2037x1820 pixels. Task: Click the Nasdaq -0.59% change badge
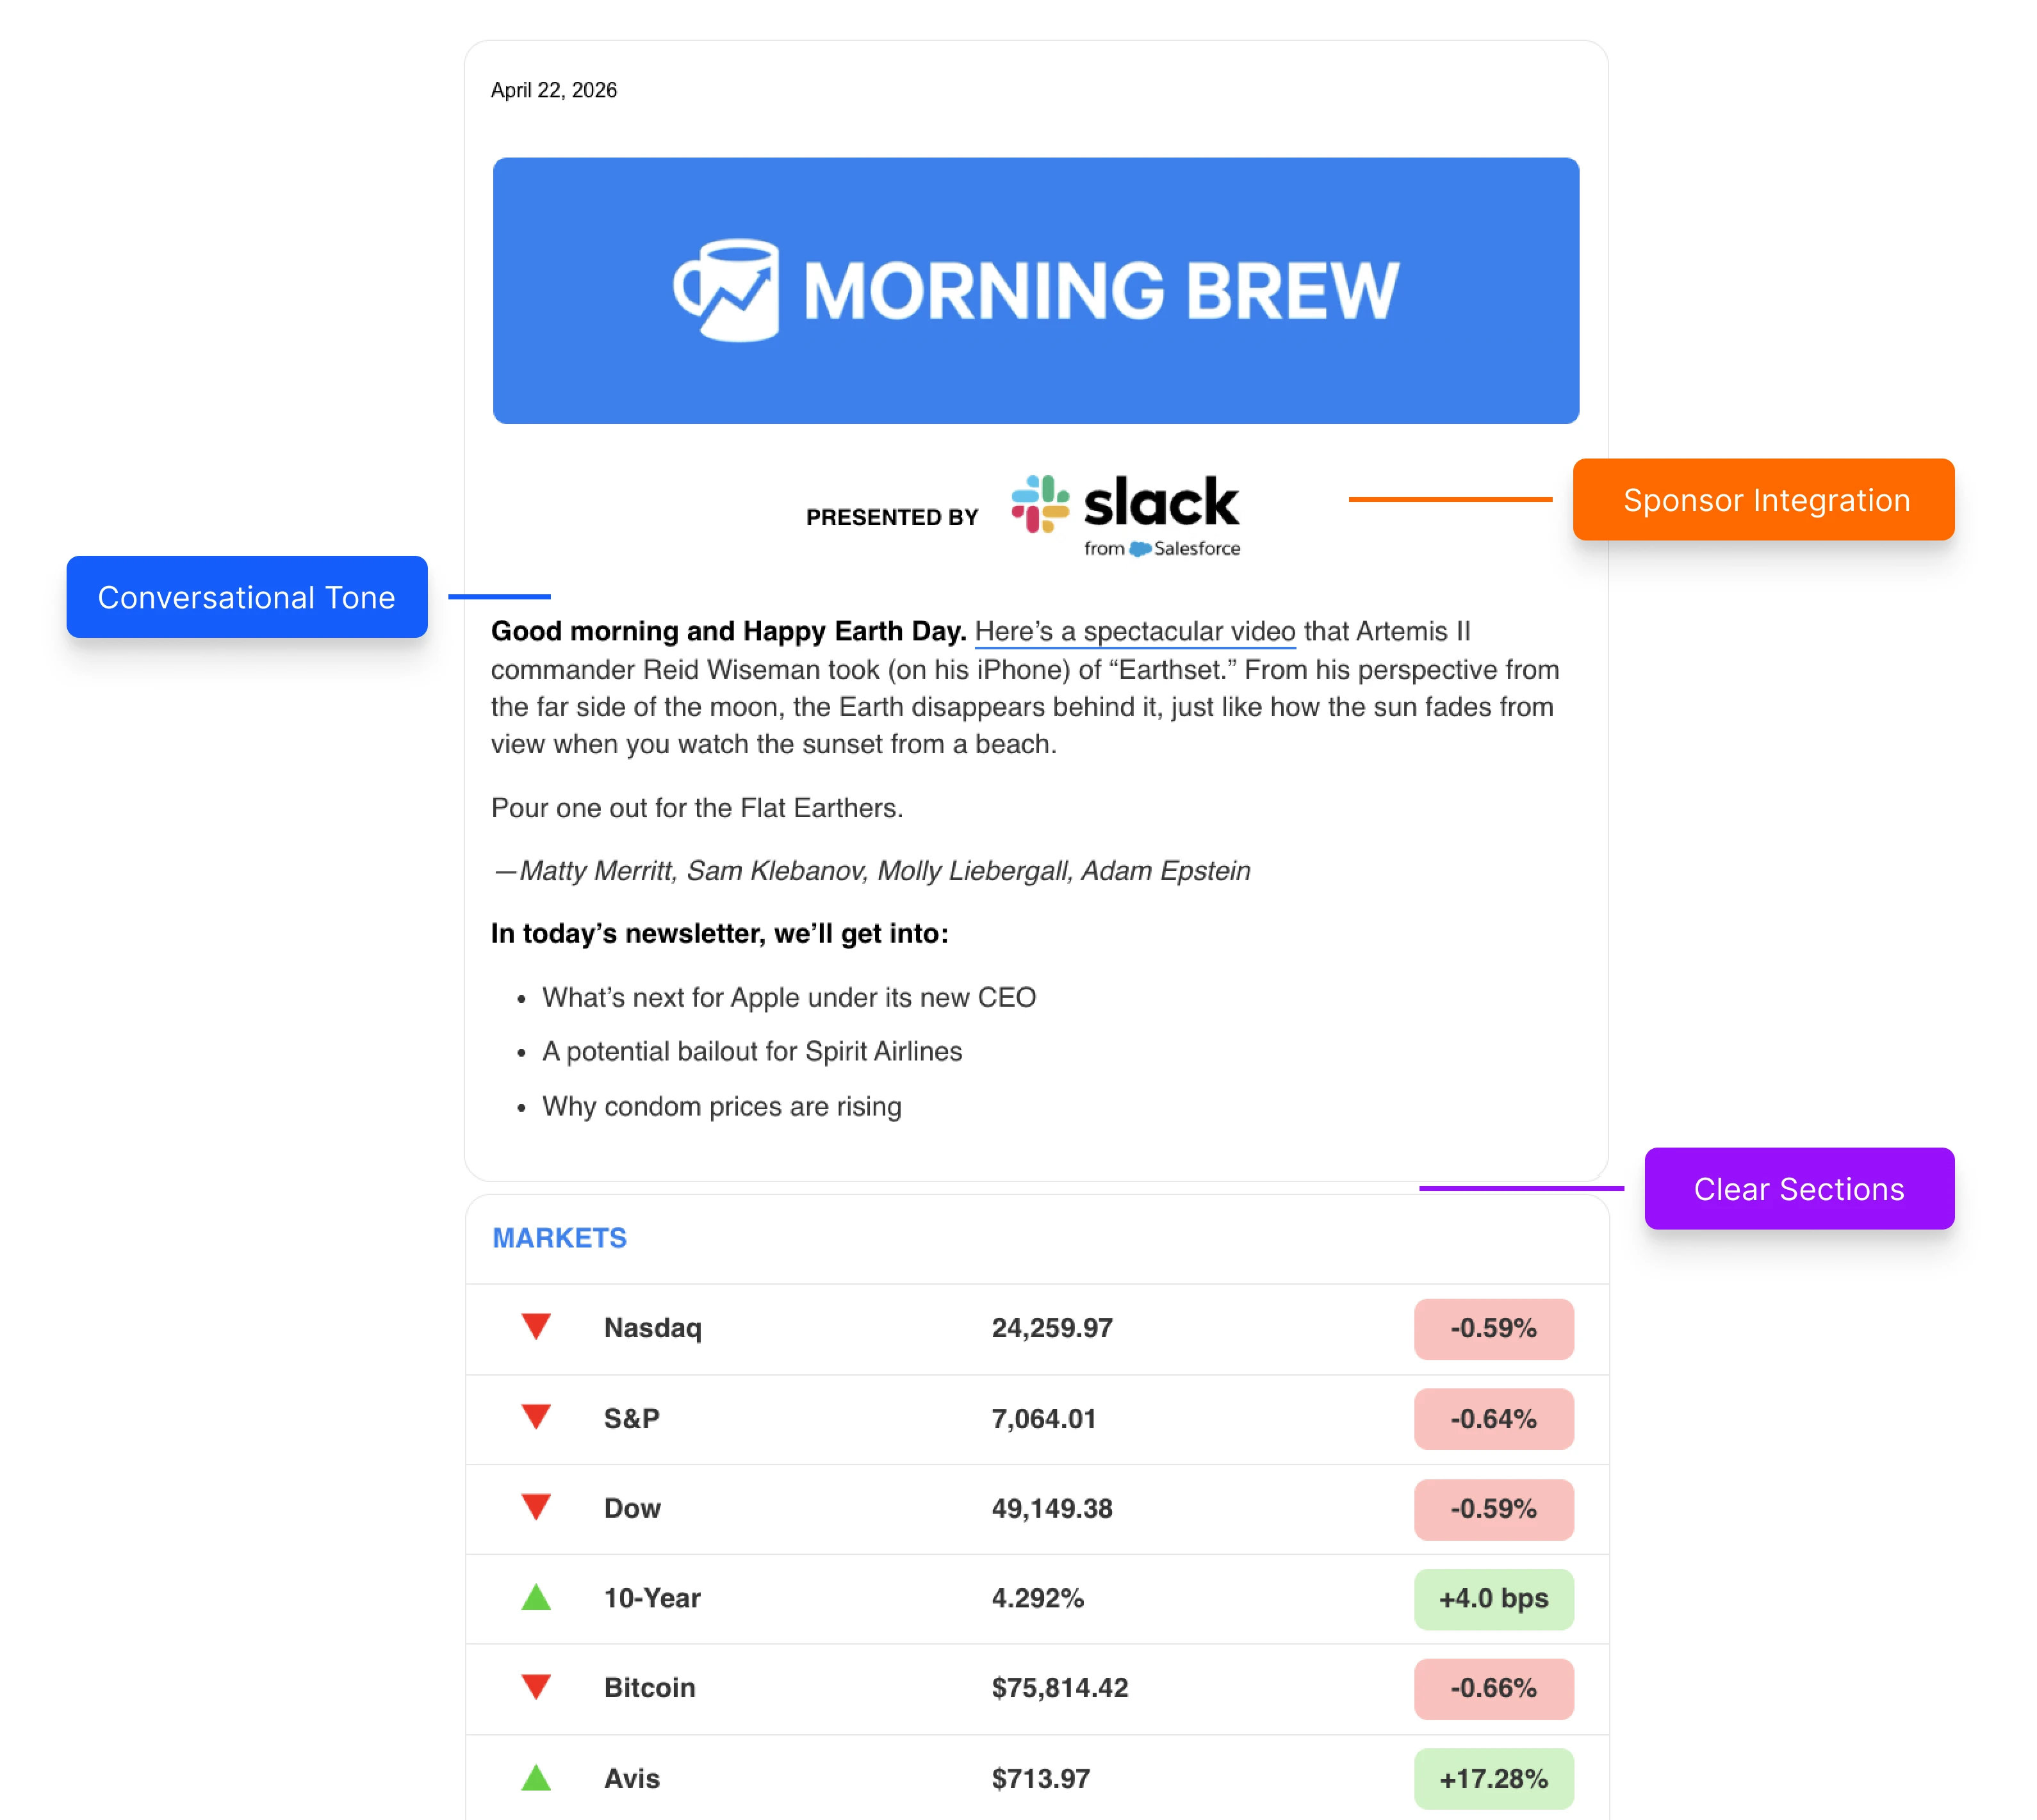(1494, 1329)
